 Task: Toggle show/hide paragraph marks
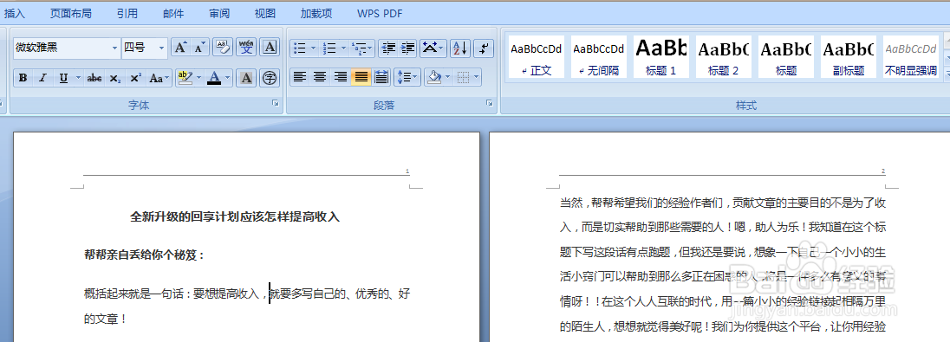point(484,48)
